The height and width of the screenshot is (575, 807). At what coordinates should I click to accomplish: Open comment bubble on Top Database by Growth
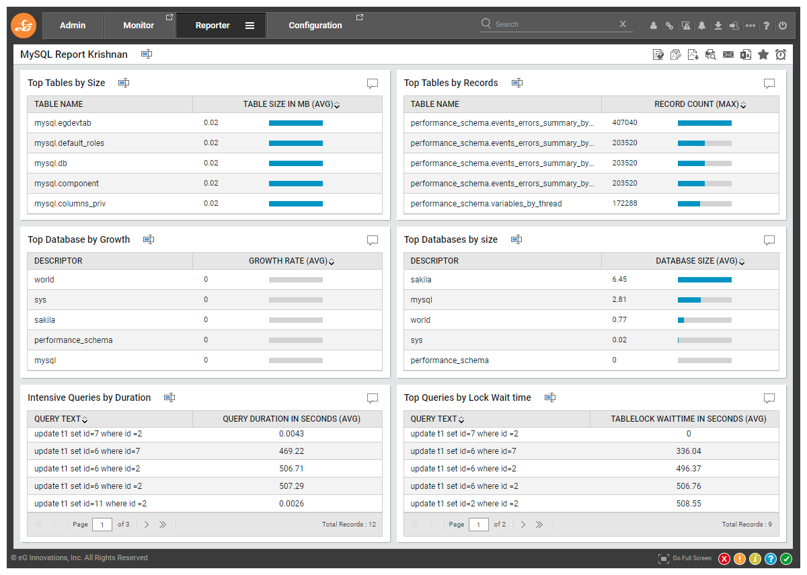click(373, 240)
